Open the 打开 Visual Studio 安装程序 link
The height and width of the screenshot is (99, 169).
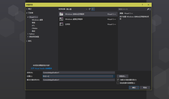click(x=41, y=68)
